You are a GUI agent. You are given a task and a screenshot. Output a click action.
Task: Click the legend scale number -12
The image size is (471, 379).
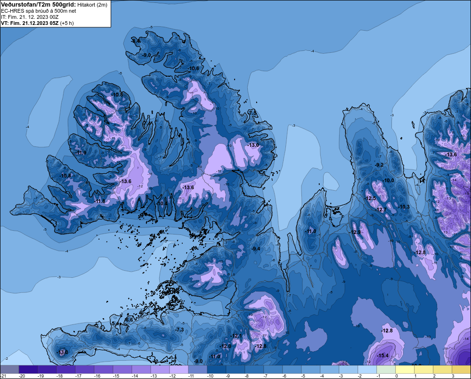(x=172, y=376)
